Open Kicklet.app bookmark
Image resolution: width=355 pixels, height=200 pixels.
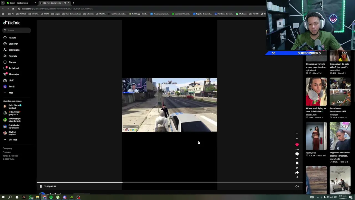[138, 14]
